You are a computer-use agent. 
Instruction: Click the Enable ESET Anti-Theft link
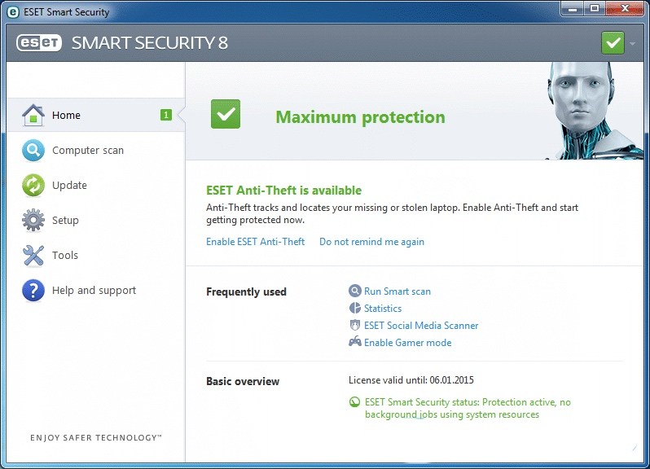coord(255,242)
